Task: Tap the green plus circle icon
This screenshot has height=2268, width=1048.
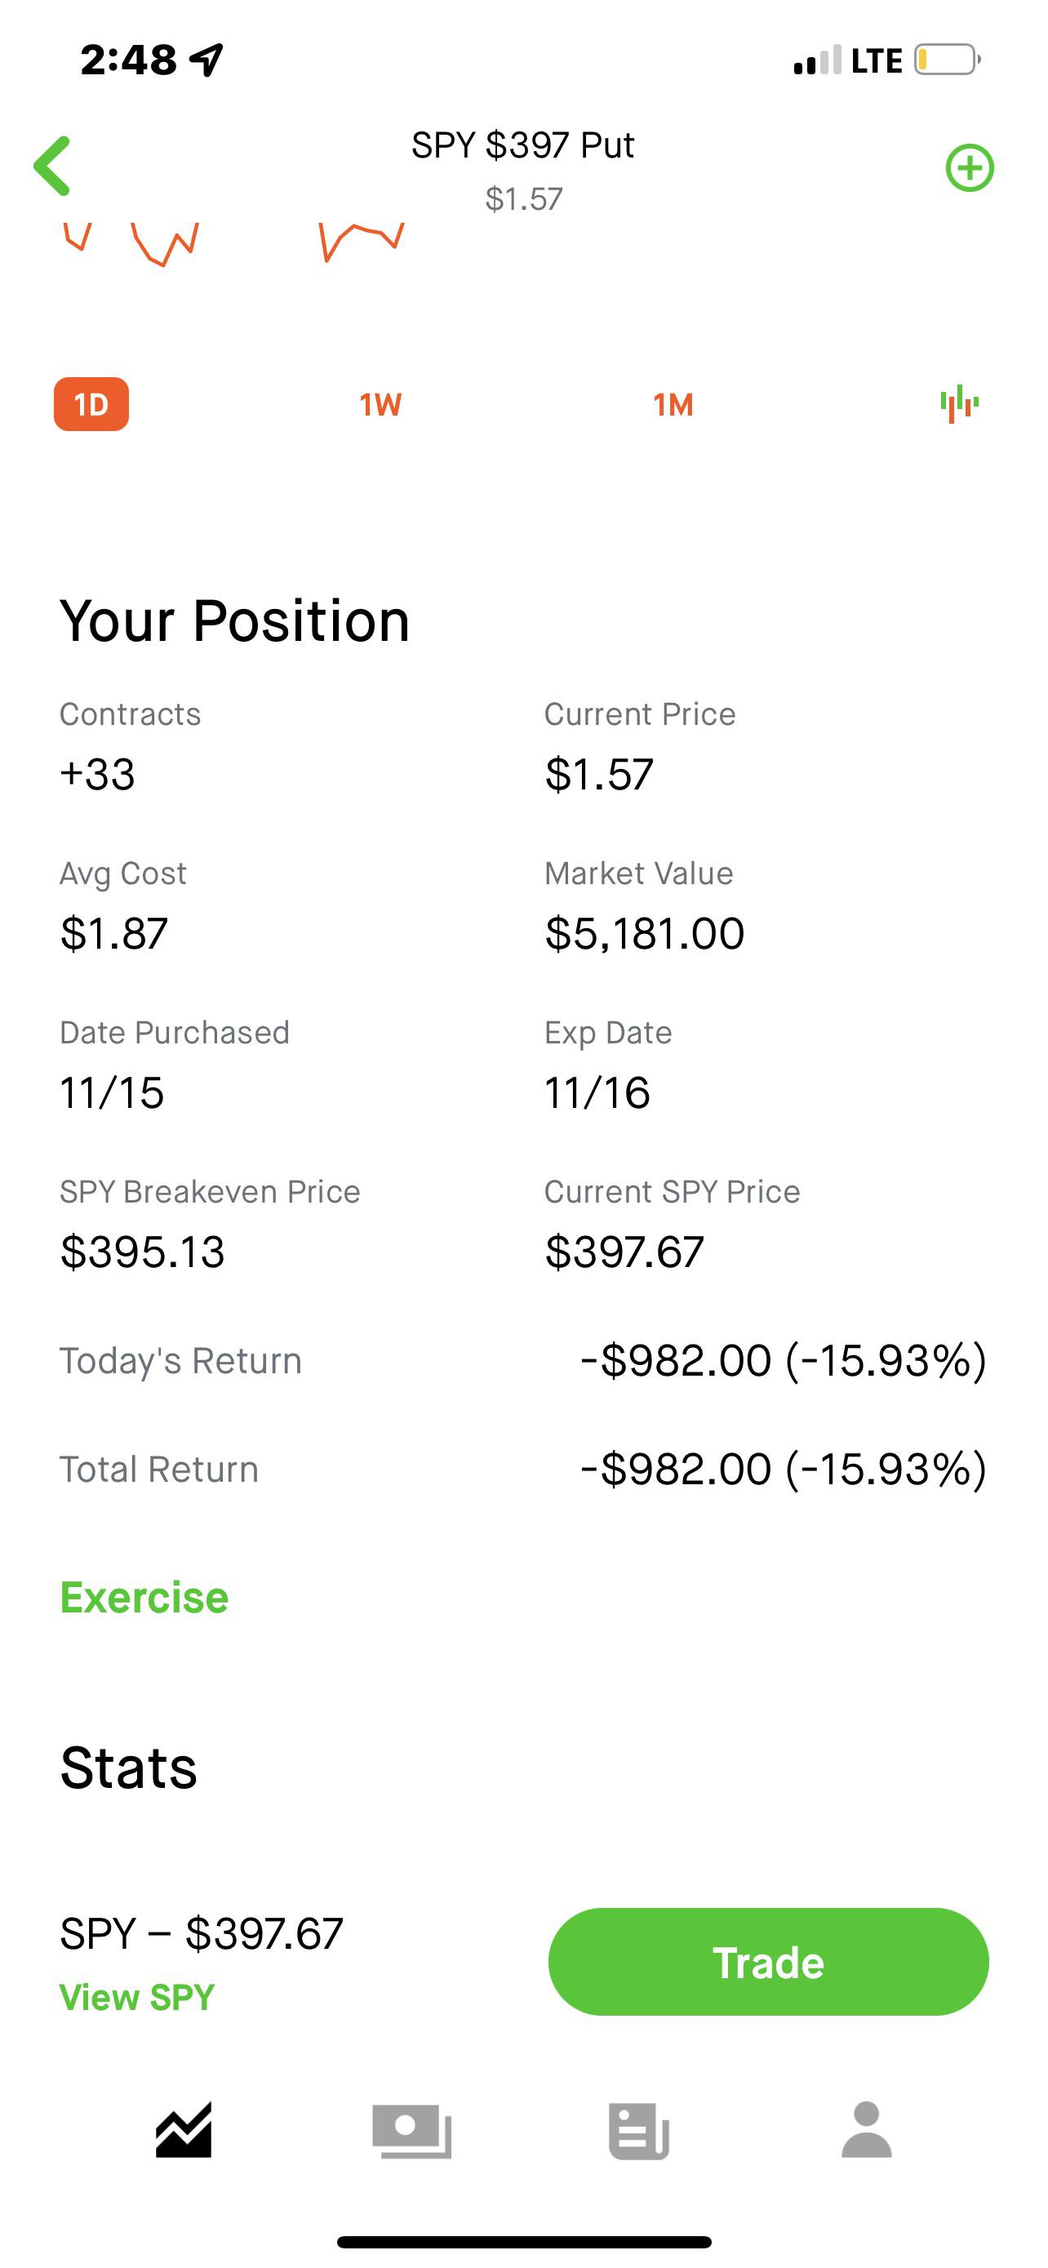Action: tap(969, 167)
